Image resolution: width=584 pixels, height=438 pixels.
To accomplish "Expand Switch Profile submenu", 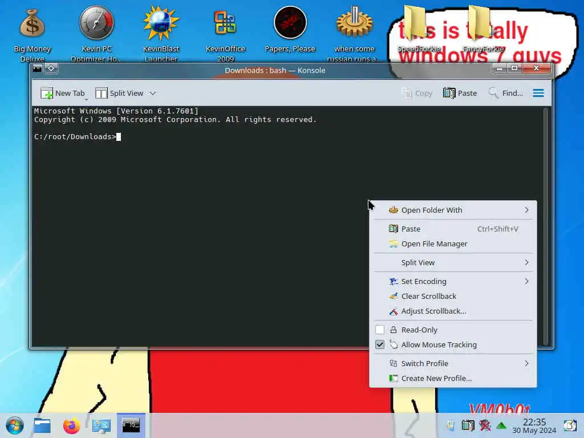I will click(x=452, y=363).
